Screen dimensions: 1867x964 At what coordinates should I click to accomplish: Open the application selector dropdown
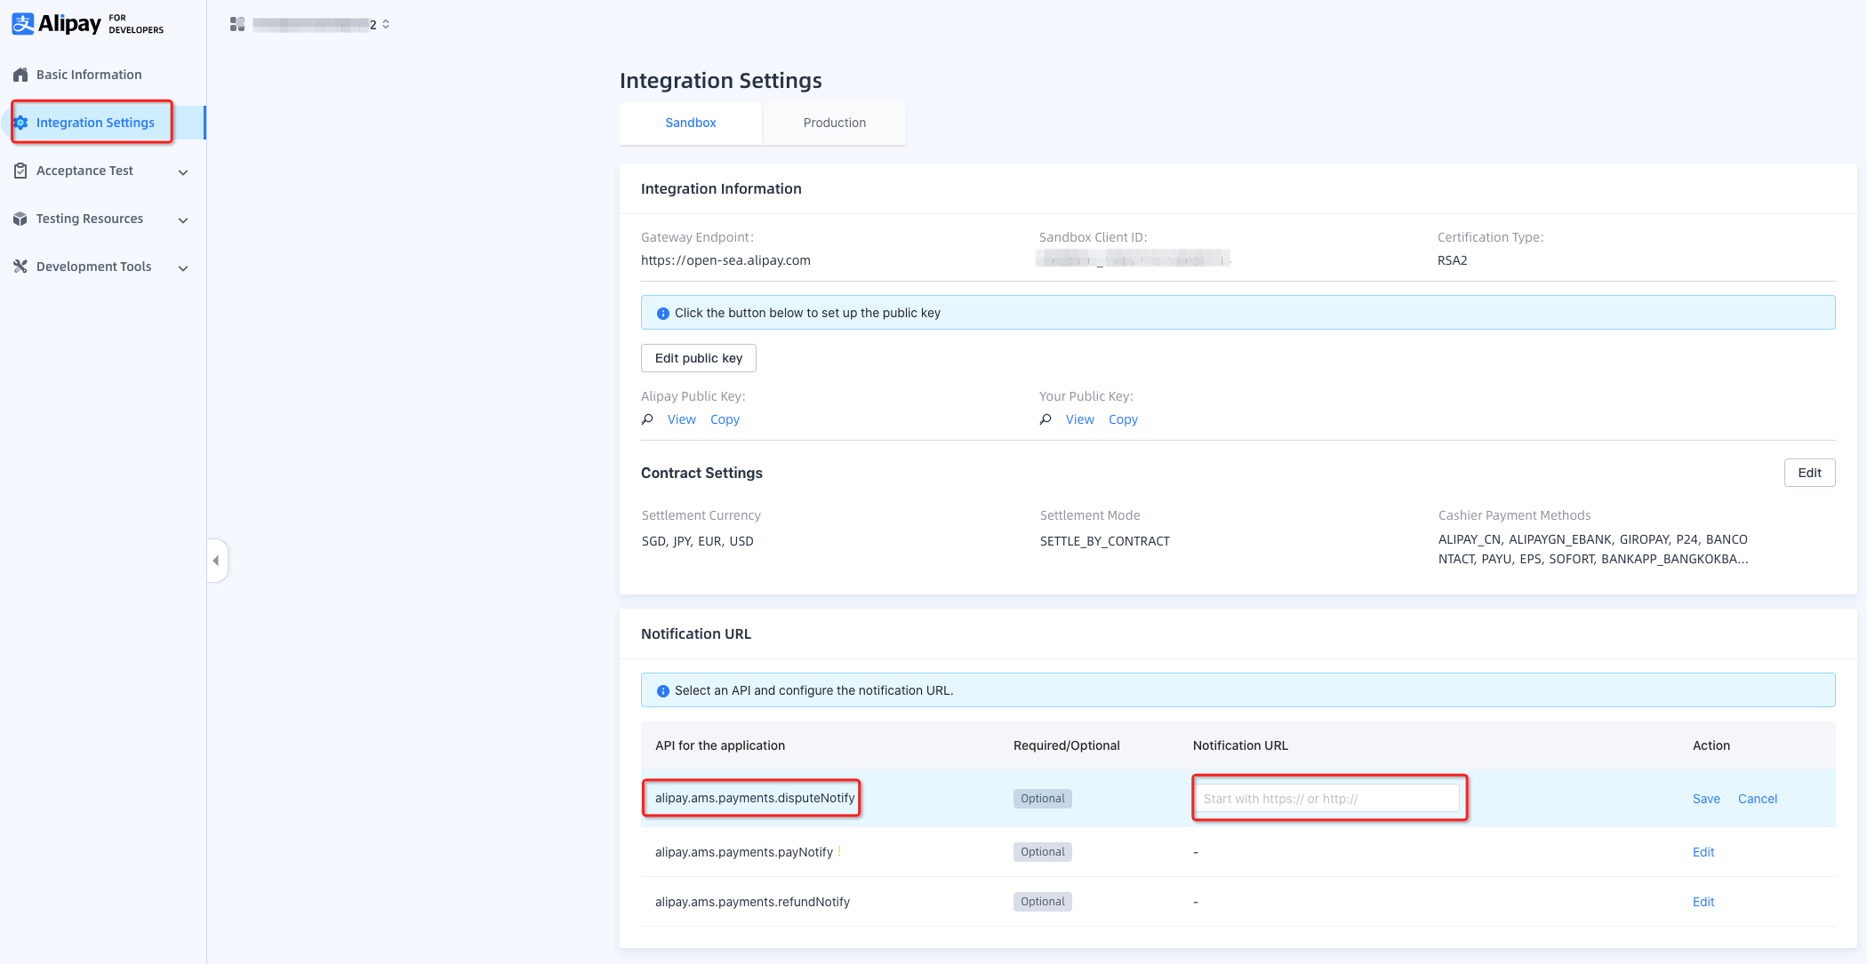tap(386, 25)
